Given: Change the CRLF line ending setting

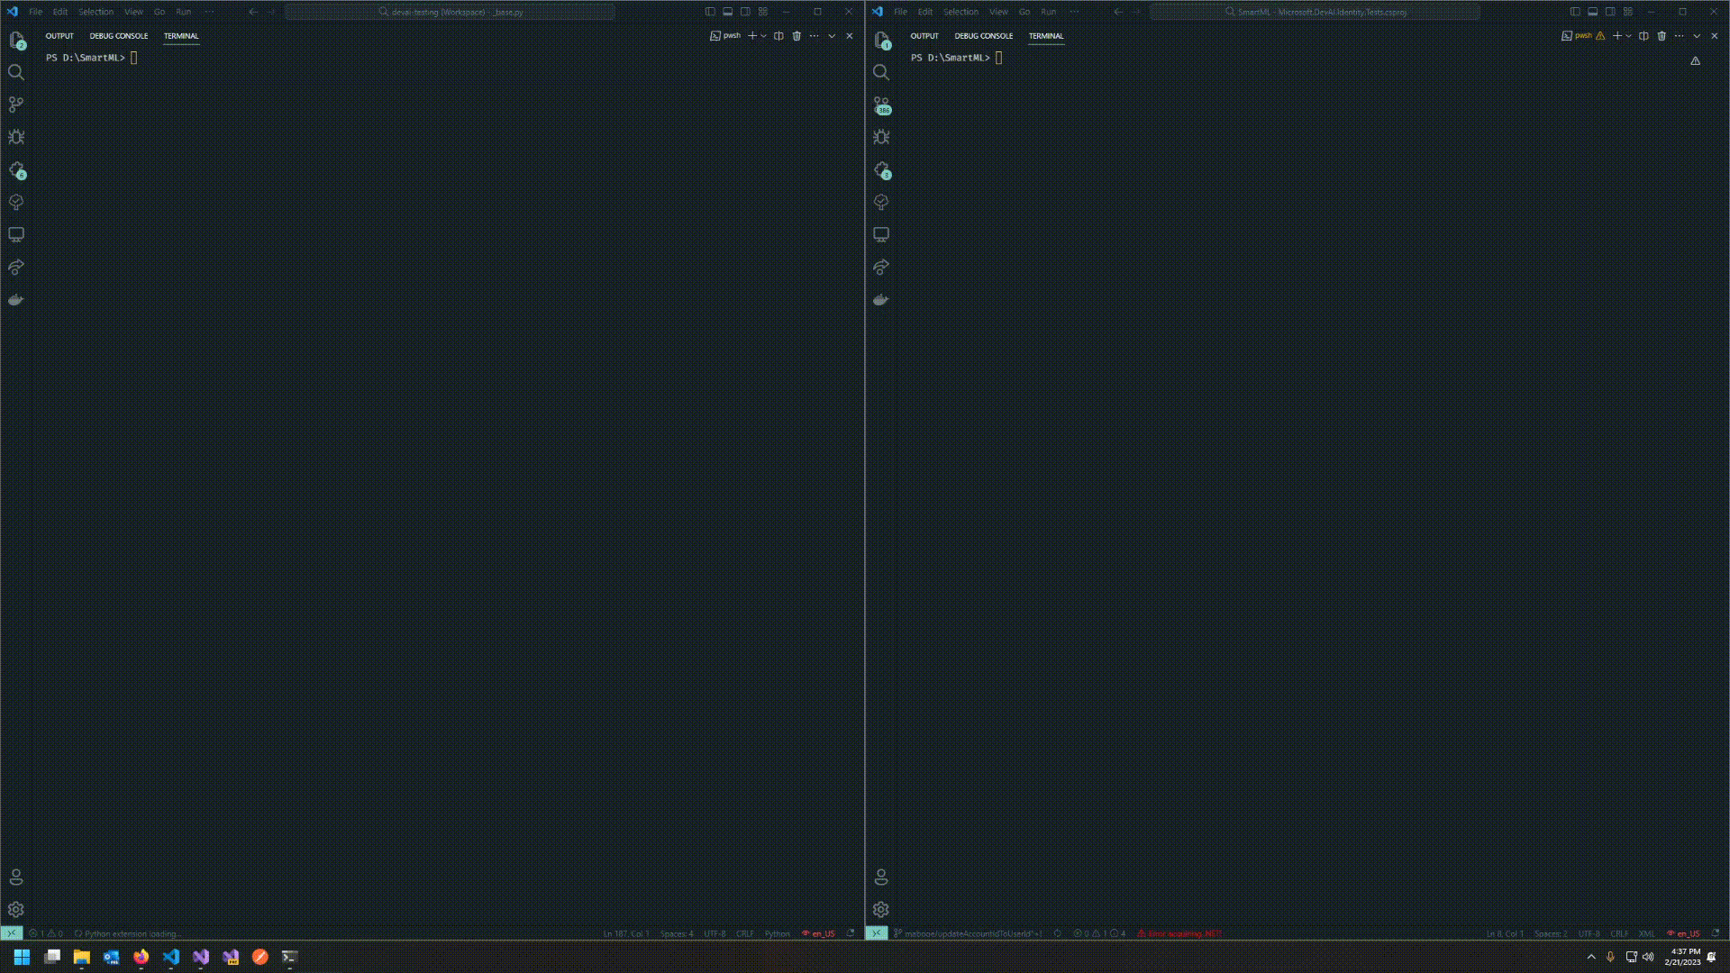Looking at the screenshot, I should click(744, 933).
